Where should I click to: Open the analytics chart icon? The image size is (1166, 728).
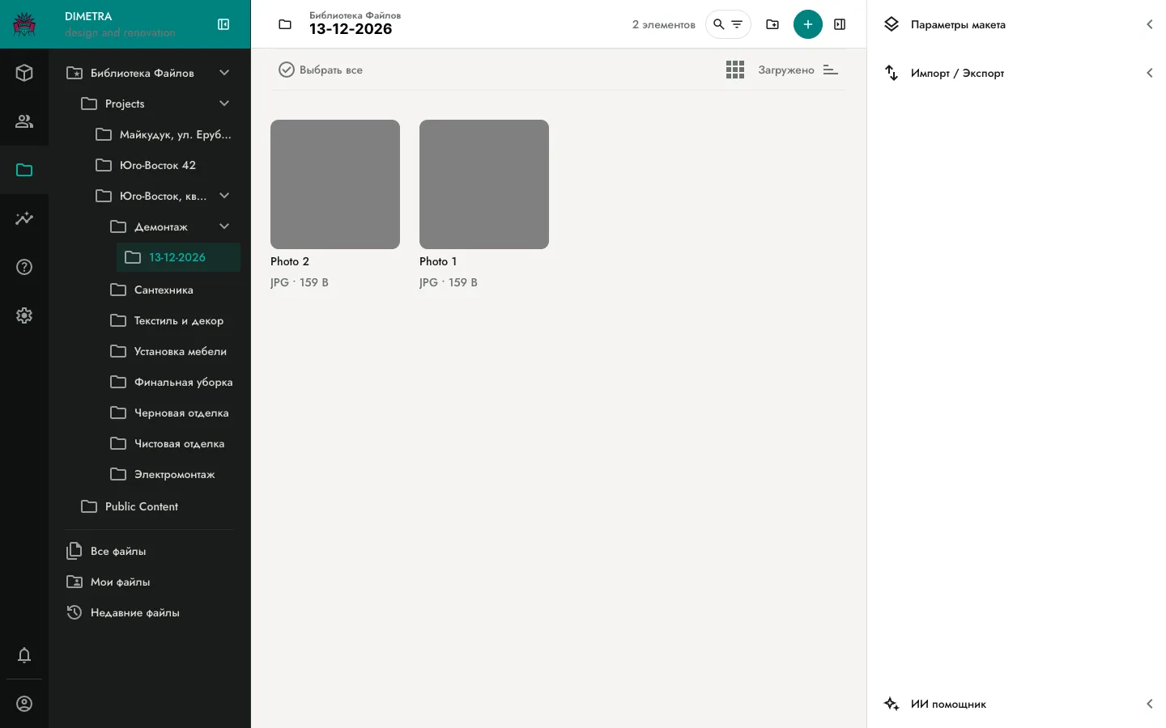point(24,218)
